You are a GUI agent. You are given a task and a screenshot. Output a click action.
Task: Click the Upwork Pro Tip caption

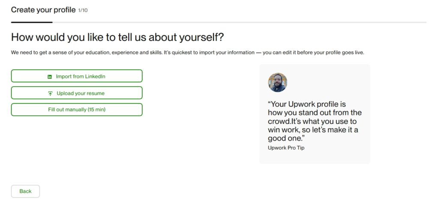(286, 148)
